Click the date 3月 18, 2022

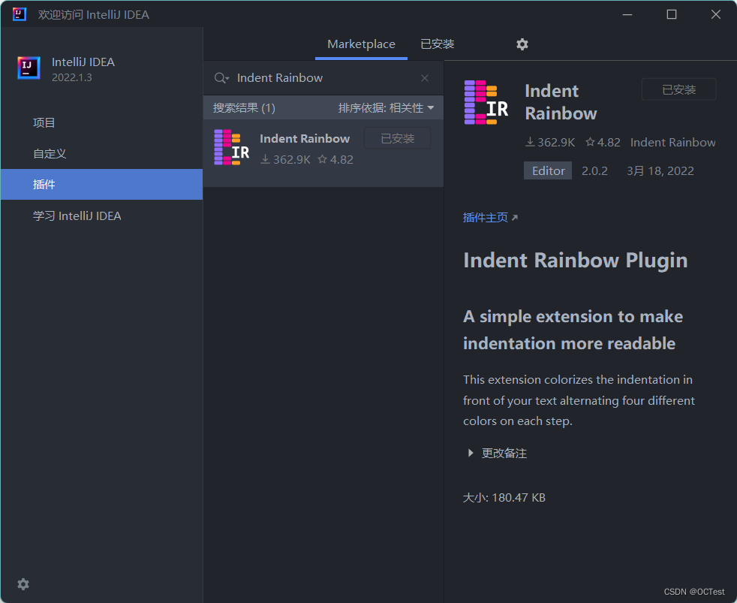tap(660, 170)
